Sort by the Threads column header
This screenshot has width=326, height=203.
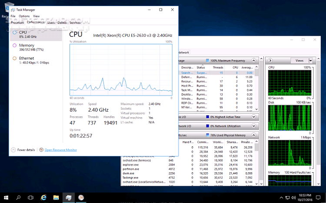tap(218, 68)
